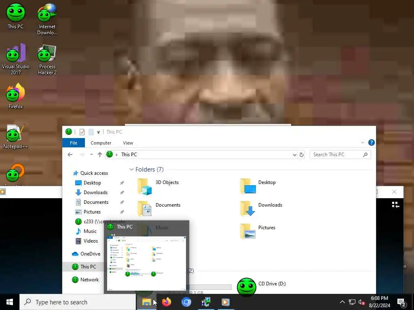The image size is (414, 310).
Task: Open Notepad++ desktop shortcut
Action: 16,136
